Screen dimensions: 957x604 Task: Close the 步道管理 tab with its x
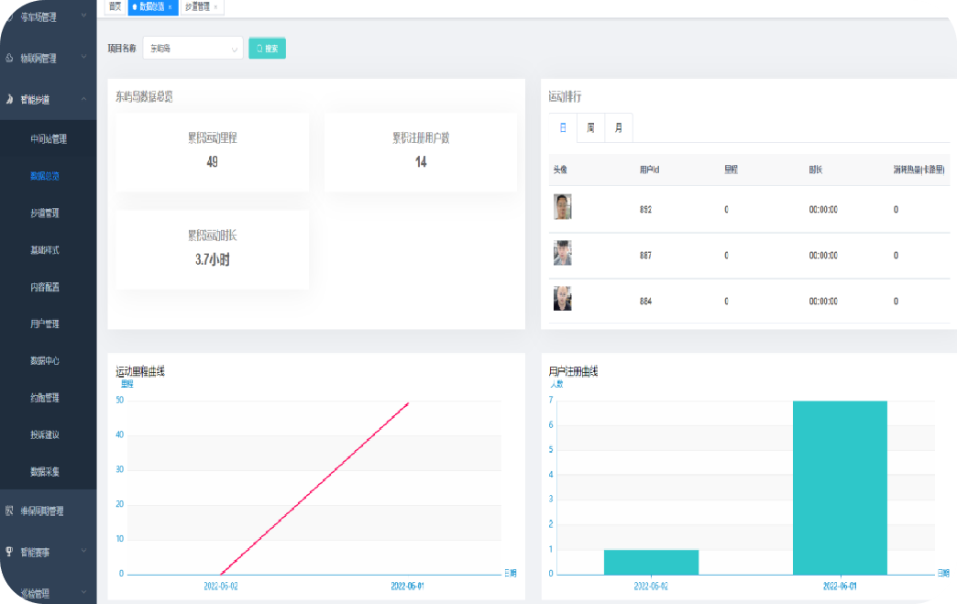point(215,6)
